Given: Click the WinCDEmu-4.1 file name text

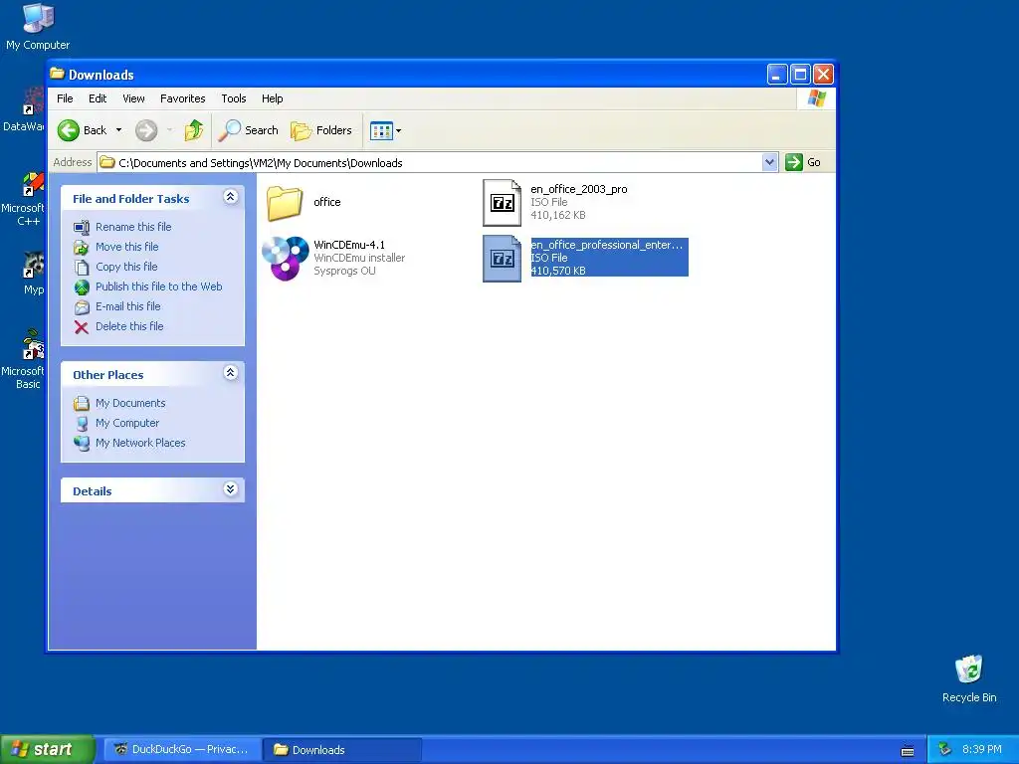Looking at the screenshot, I should (x=349, y=245).
